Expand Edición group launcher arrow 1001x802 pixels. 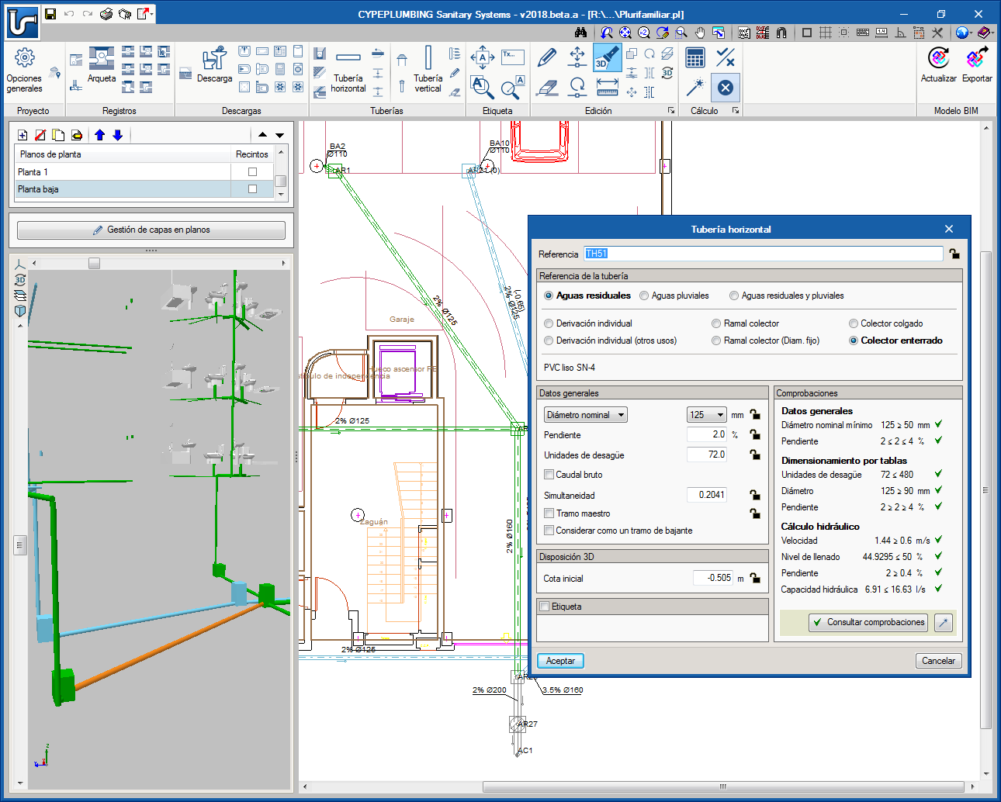[x=671, y=111]
